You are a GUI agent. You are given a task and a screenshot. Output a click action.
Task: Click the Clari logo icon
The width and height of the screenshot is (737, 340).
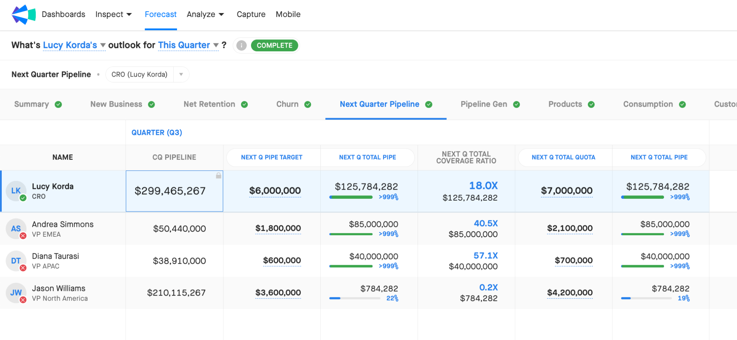(23, 14)
